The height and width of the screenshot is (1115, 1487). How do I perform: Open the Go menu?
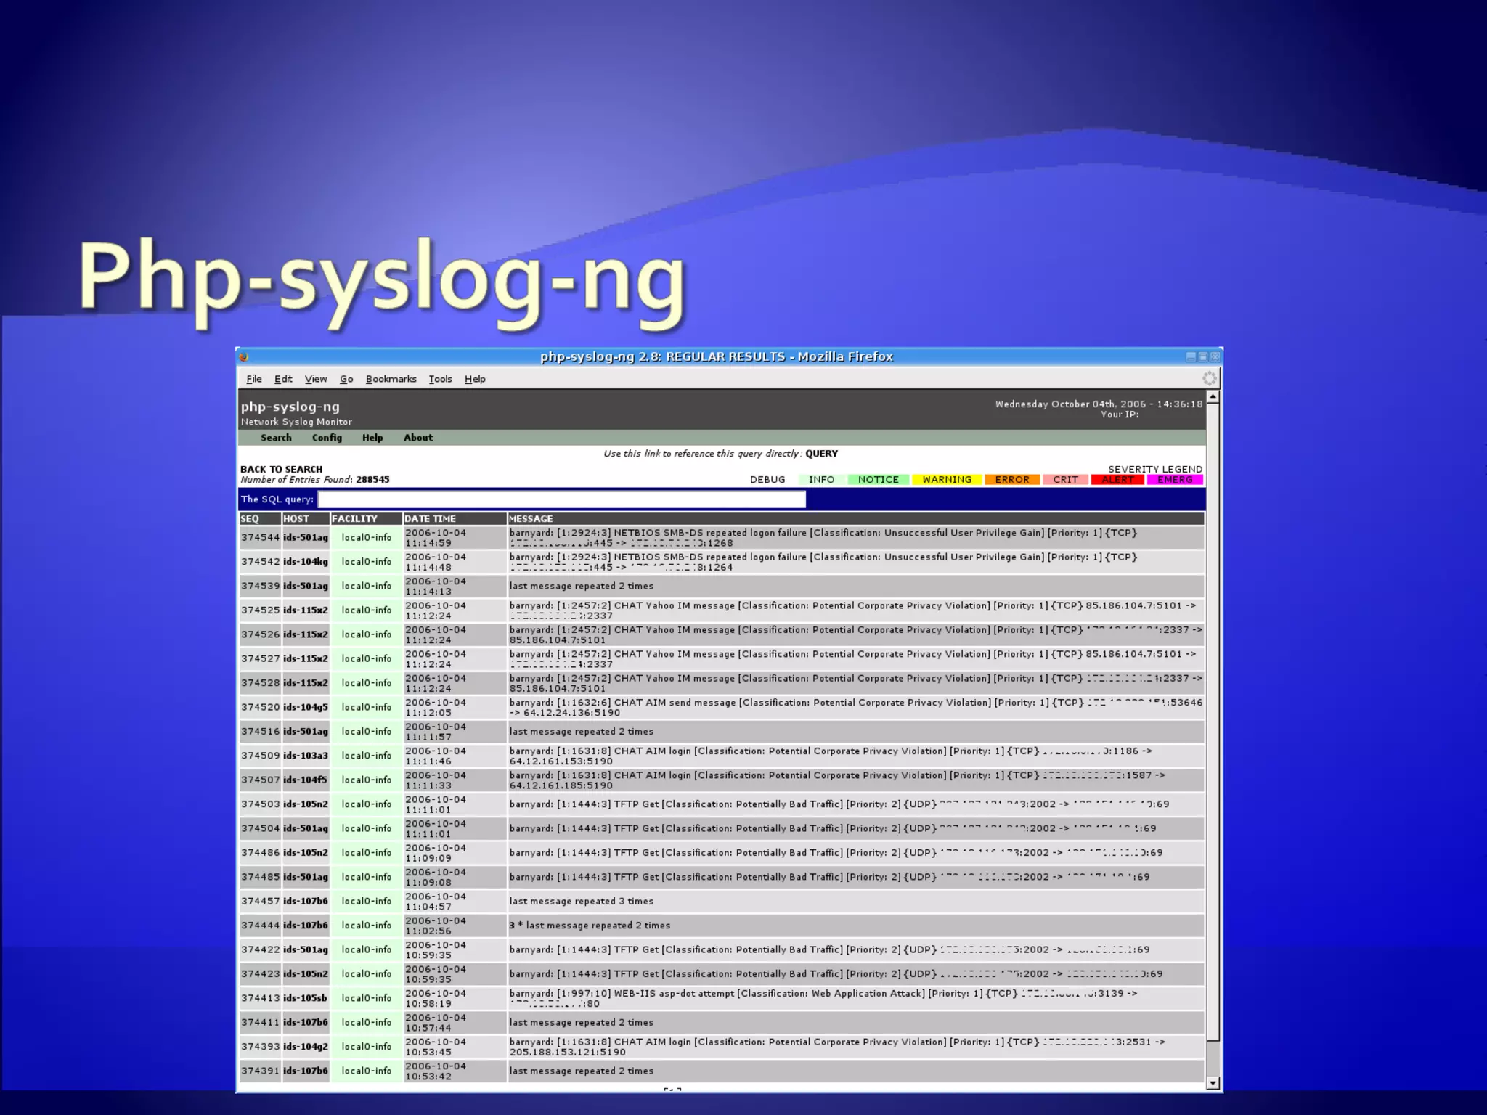[x=346, y=379]
